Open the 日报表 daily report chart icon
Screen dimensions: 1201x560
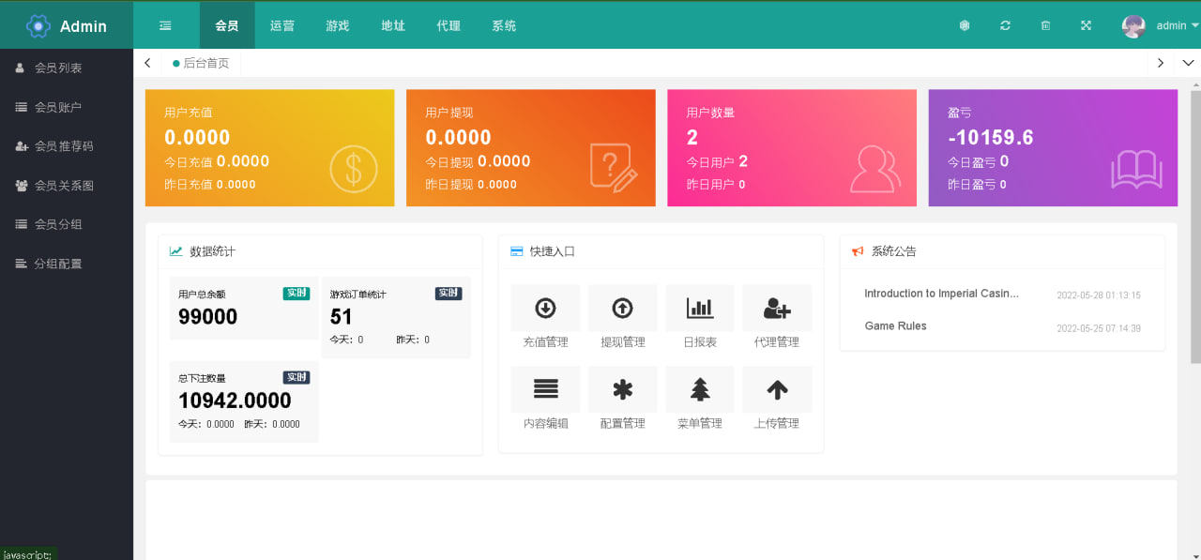click(x=700, y=309)
